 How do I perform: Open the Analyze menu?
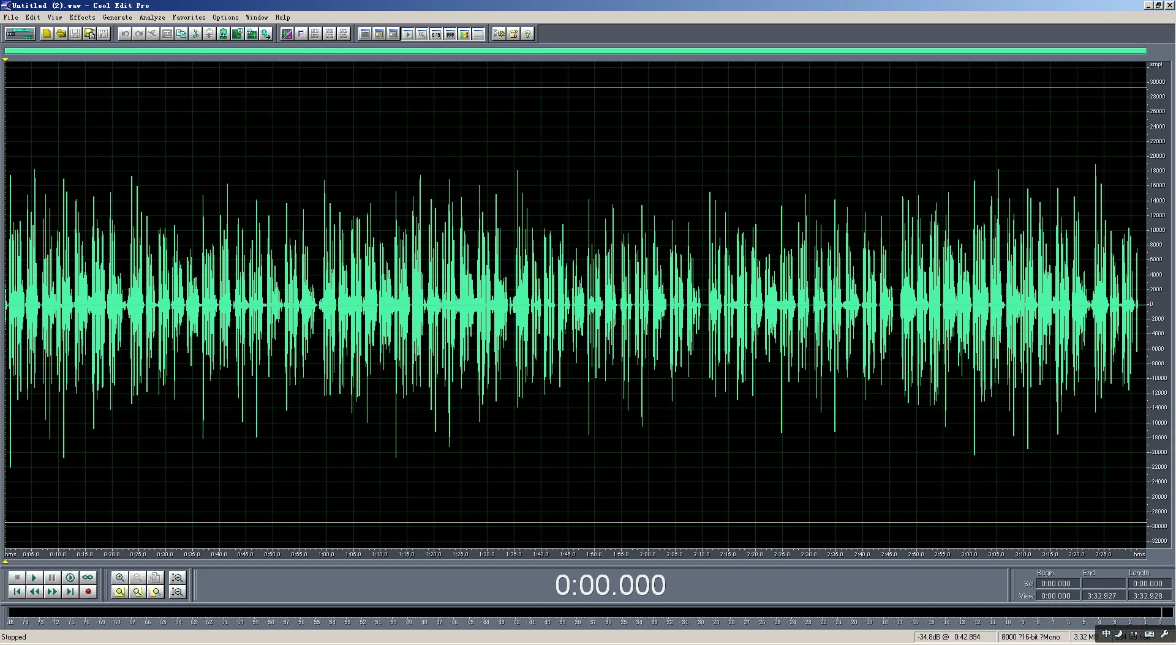152,17
